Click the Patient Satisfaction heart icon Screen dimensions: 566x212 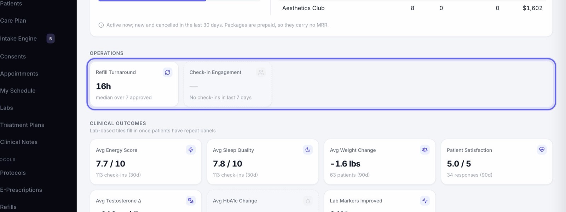pos(542,150)
